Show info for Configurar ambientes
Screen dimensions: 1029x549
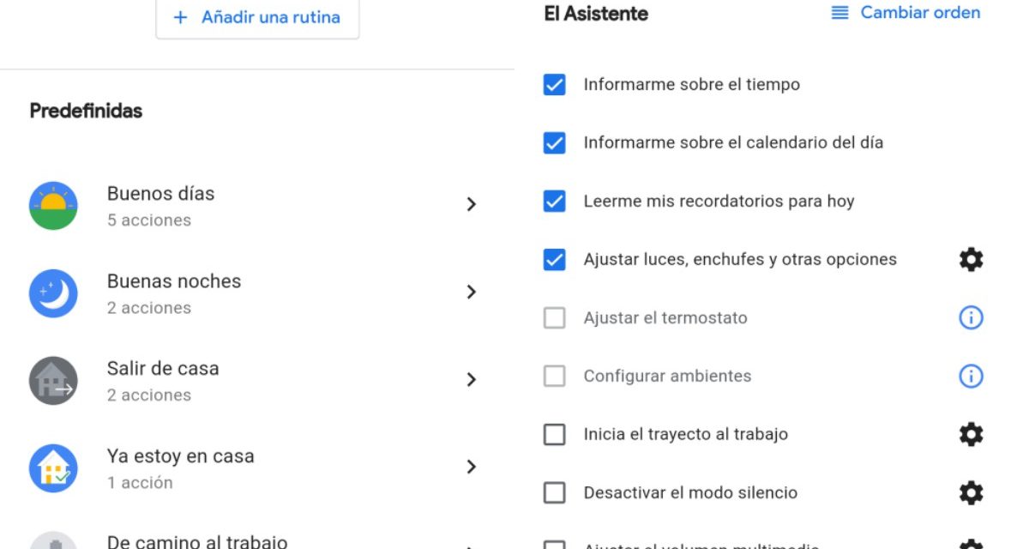[971, 376]
